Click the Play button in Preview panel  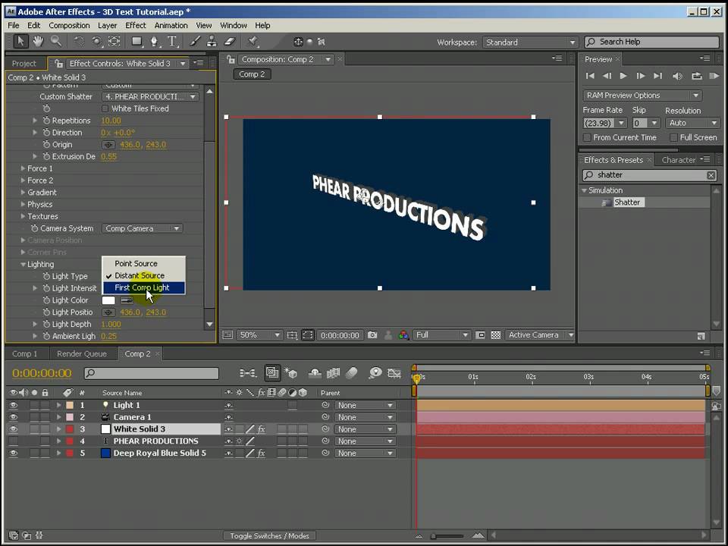(623, 76)
